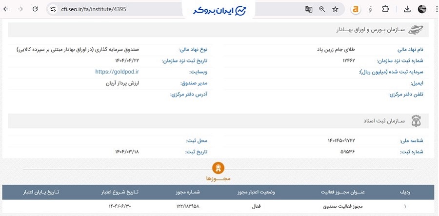Open the downloads tray icon
The width and height of the screenshot is (439, 216).
click(x=407, y=9)
